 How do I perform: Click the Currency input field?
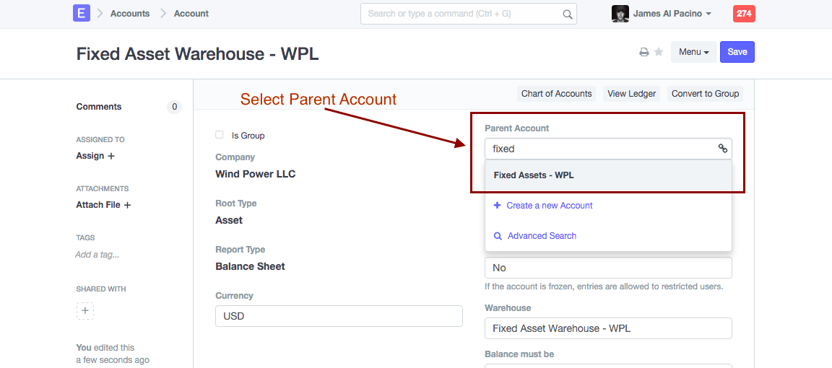tap(339, 316)
